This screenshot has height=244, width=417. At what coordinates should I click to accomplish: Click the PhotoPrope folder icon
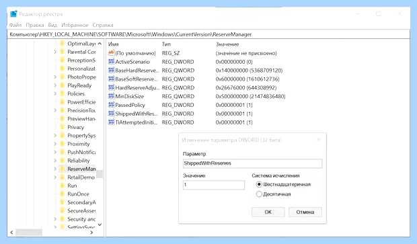pos(62,77)
